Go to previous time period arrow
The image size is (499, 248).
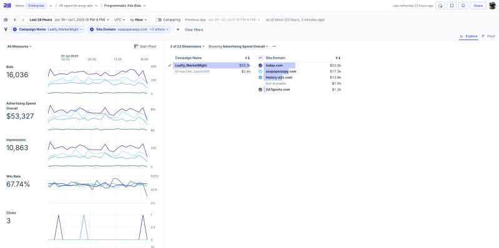pyautogui.click(x=14, y=20)
